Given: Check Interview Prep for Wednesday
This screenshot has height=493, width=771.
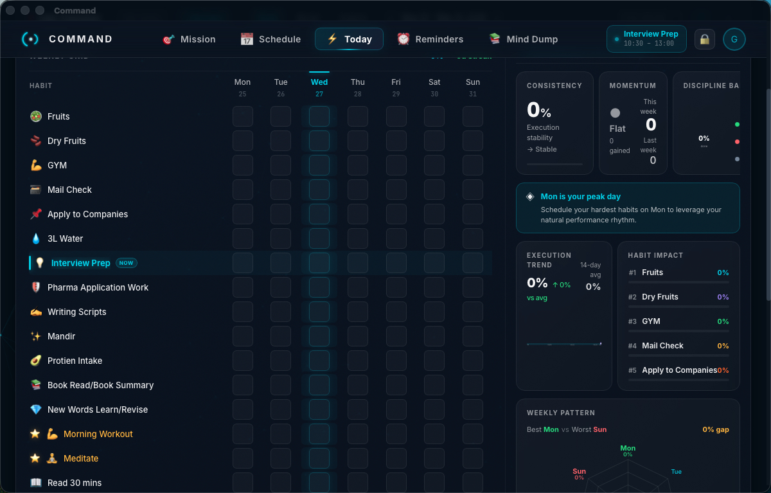Looking at the screenshot, I should point(319,263).
